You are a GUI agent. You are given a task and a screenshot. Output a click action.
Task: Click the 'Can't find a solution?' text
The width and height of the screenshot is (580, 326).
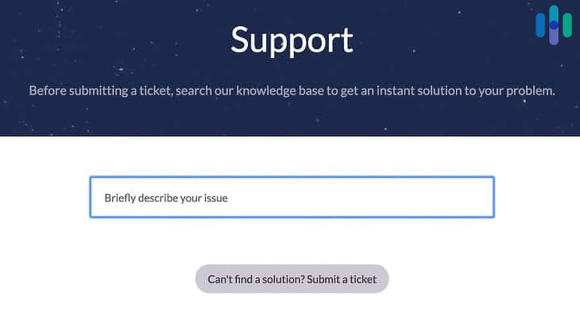(256, 279)
